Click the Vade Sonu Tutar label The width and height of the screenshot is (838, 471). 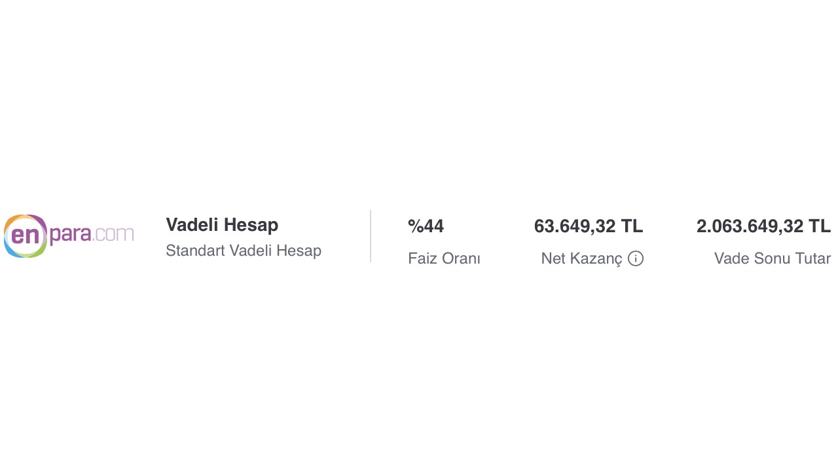[x=773, y=258]
